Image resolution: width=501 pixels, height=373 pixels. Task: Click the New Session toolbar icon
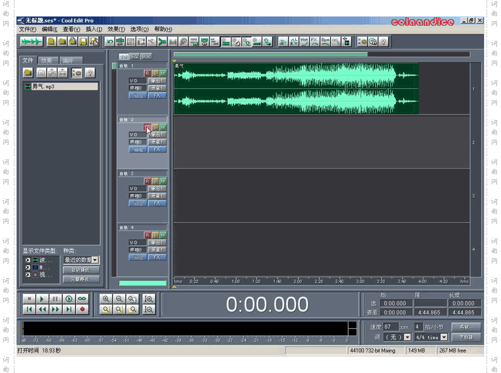(51, 42)
